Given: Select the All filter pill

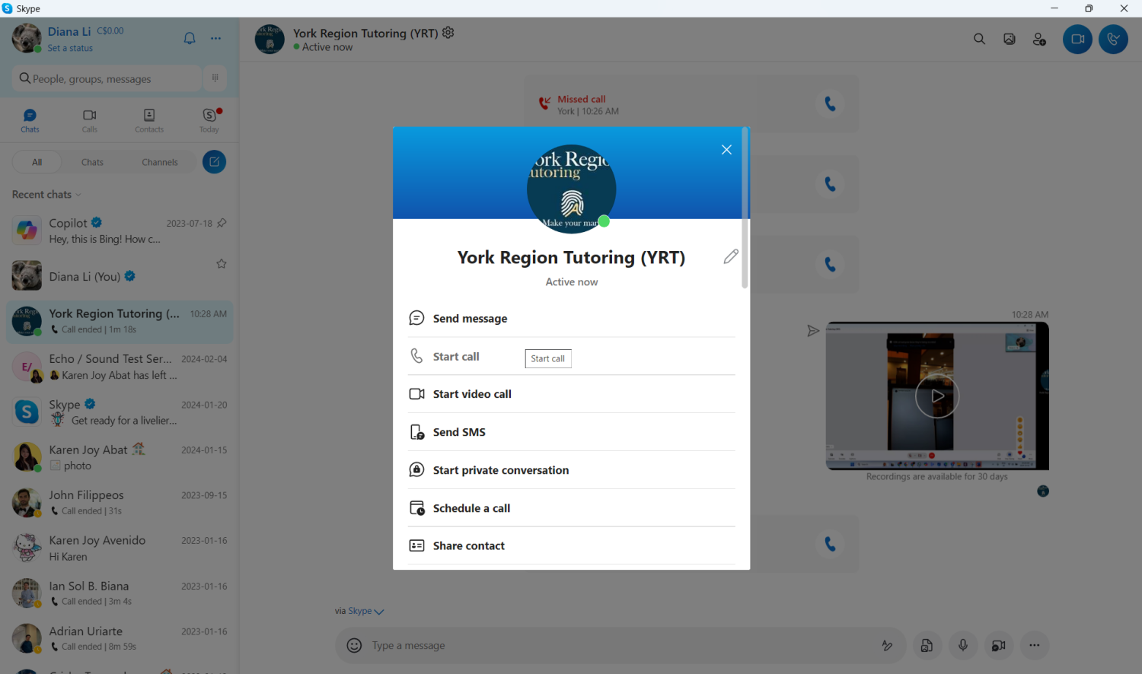Looking at the screenshot, I should (x=37, y=162).
